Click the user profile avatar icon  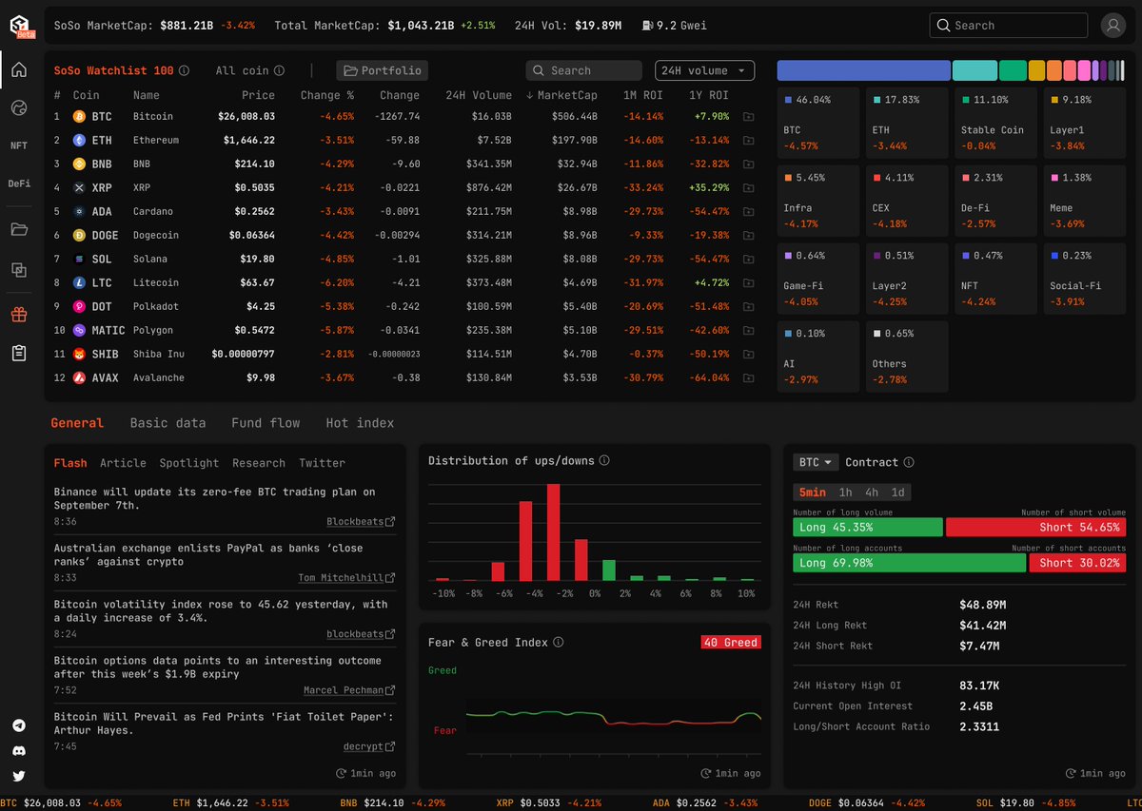click(x=1112, y=26)
